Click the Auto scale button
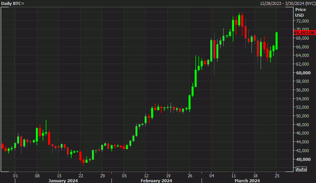 [301, 169]
